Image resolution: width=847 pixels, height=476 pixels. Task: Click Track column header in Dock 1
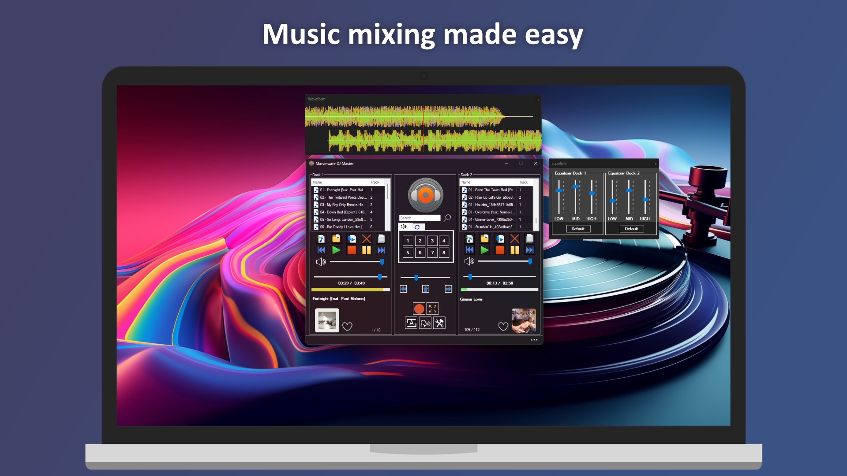coord(375,182)
